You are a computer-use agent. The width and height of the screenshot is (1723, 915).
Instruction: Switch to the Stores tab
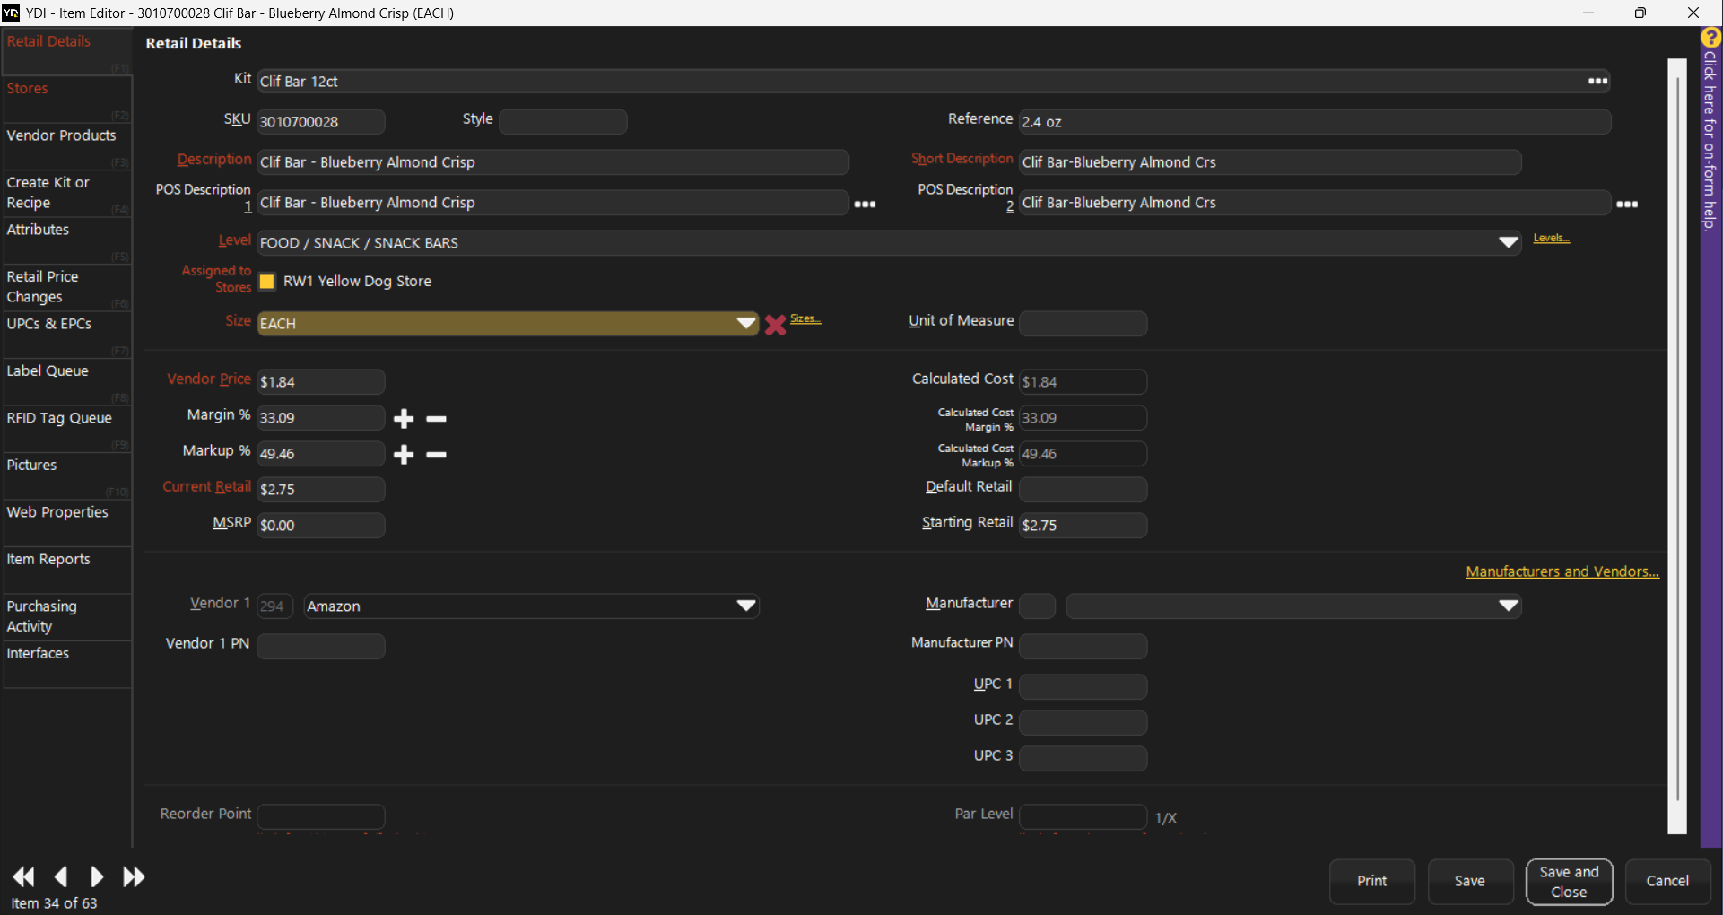point(67,99)
